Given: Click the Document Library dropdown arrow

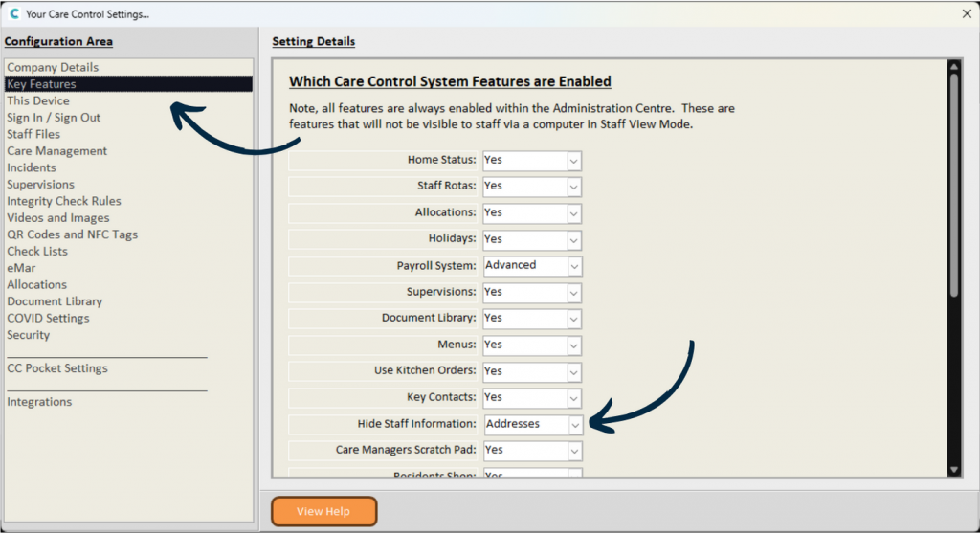Looking at the screenshot, I should [573, 319].
